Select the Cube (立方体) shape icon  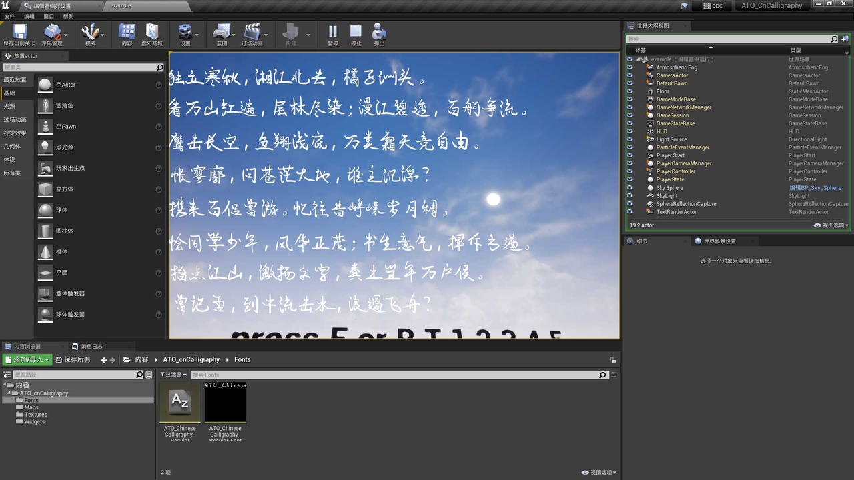45,189
